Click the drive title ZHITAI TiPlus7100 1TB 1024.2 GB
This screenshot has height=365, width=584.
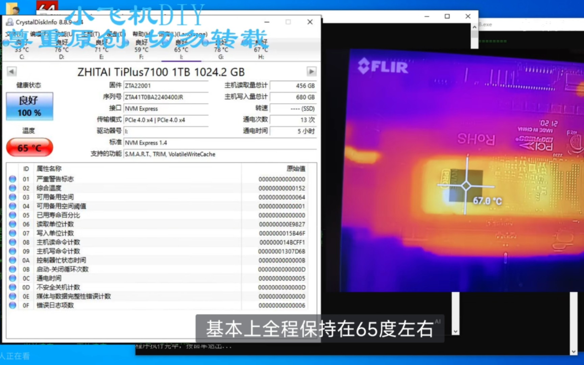pyautogui.click(x=161, y=72)
